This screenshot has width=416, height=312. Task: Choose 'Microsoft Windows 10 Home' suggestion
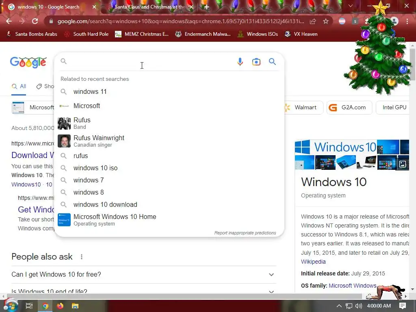point(169,220)
